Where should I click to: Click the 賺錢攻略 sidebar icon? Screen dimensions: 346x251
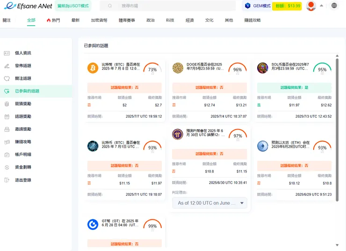[7, 142]
